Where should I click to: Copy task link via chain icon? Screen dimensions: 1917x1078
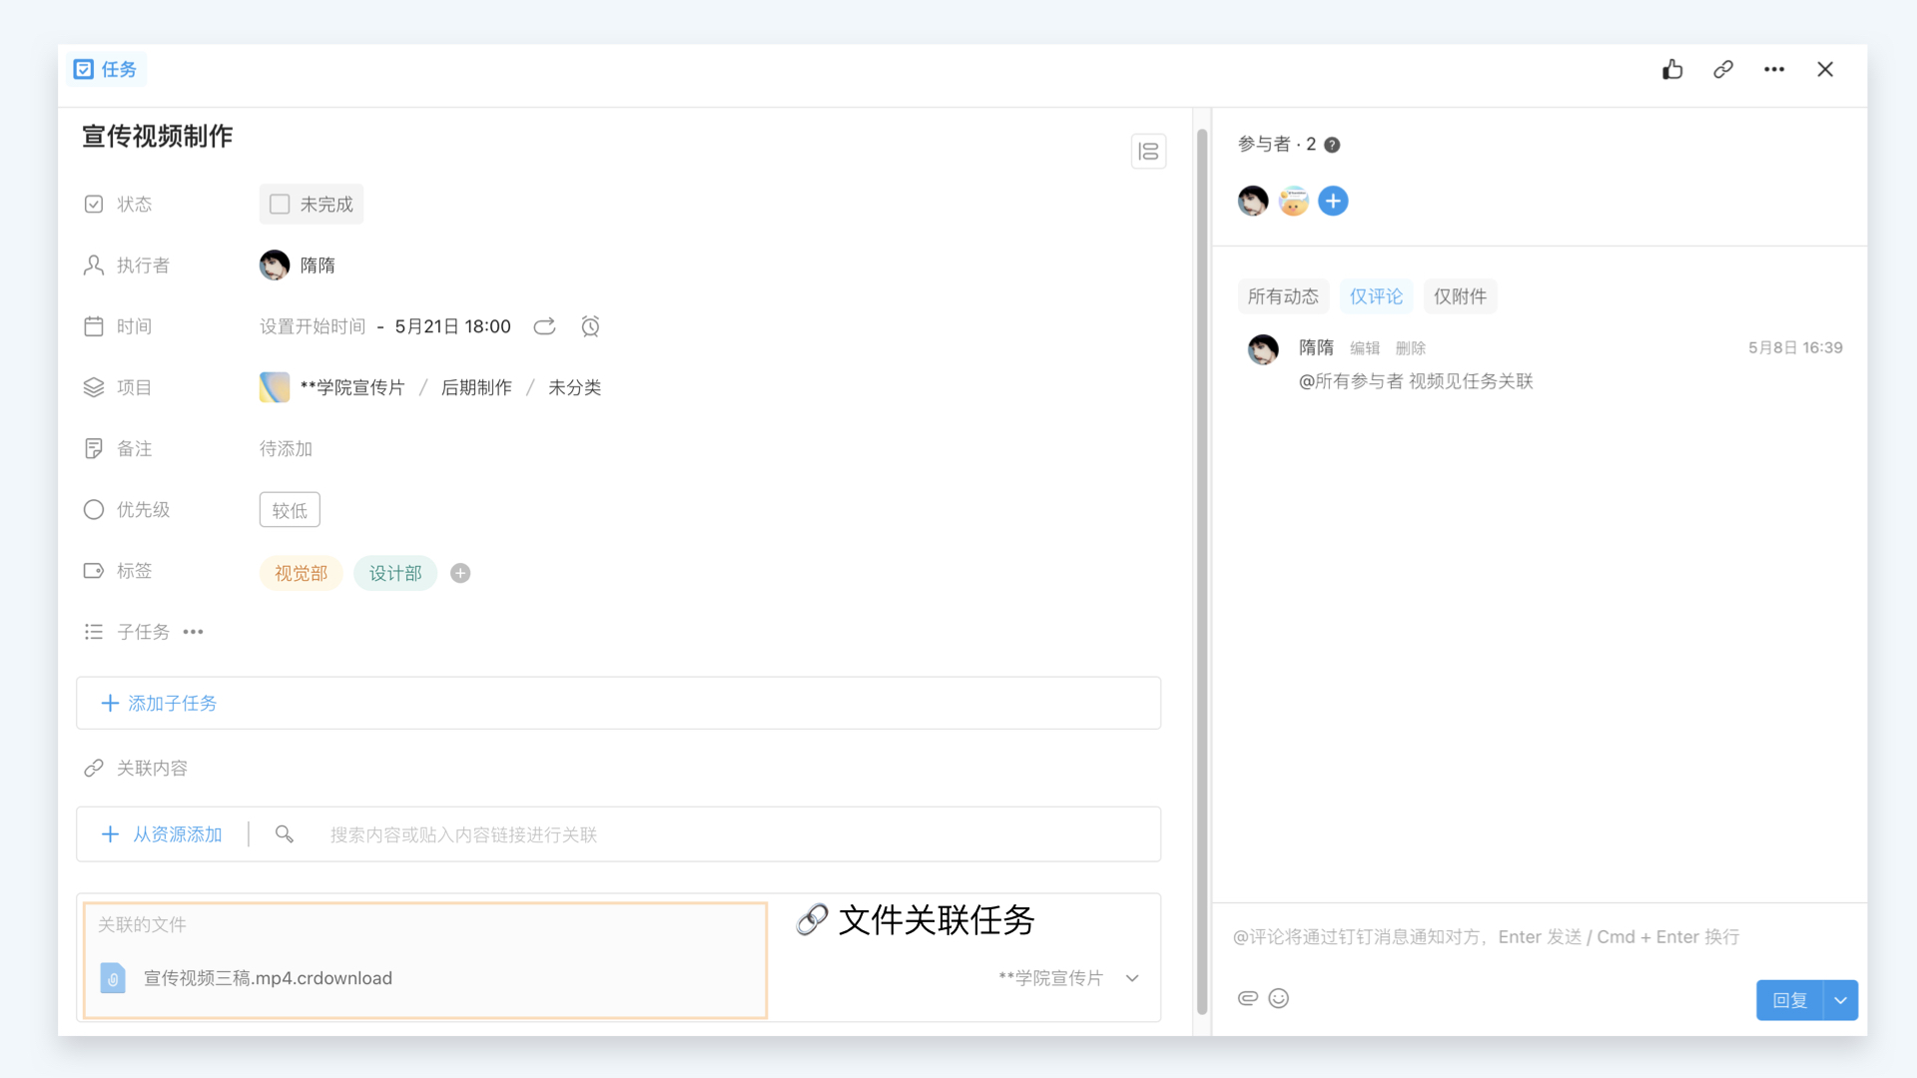click(x=1723, y=69)
